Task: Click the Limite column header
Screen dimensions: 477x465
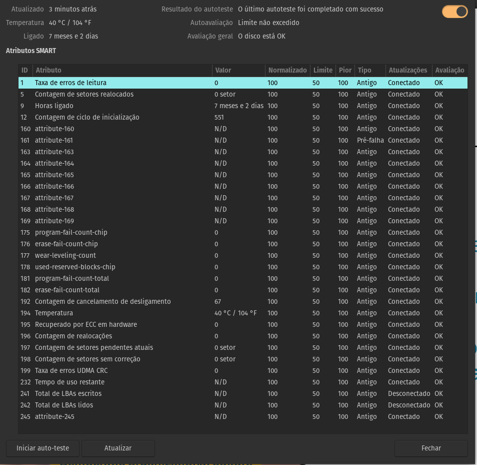Action: (322, 70)
